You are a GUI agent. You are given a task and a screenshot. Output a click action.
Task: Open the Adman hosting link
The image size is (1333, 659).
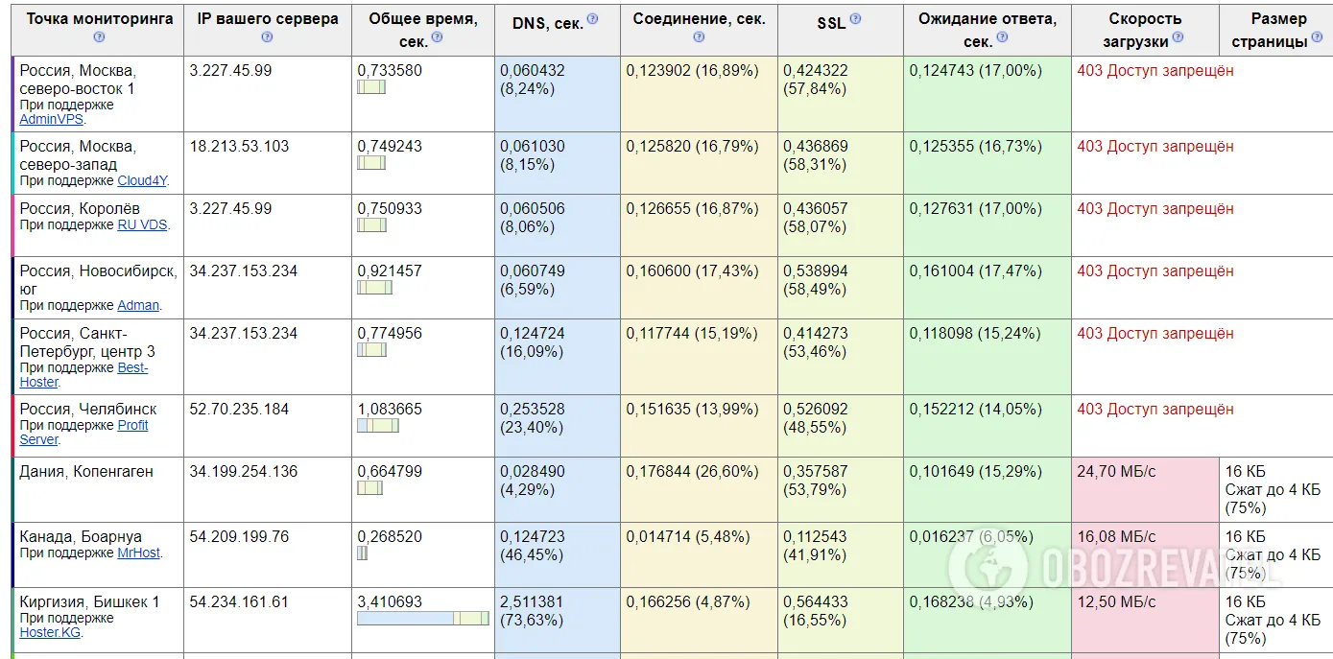(138, 306)
